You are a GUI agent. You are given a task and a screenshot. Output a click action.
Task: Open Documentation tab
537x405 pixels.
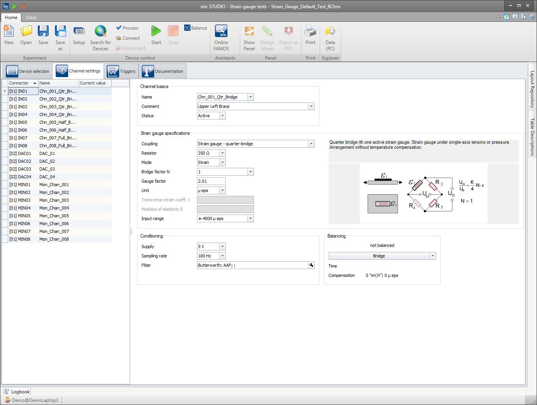click(163, 71)
